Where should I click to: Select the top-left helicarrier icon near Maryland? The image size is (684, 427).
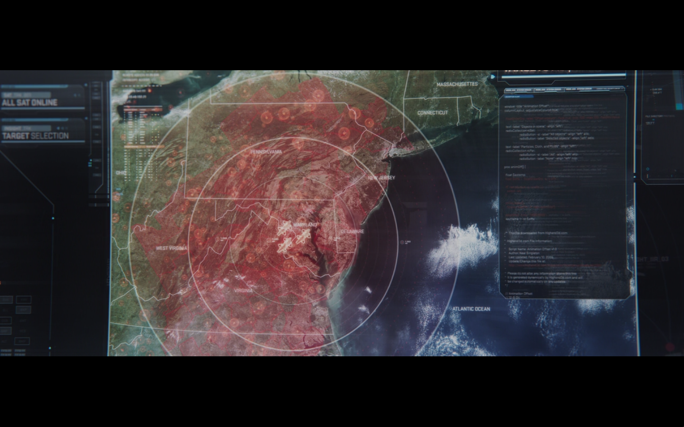point(284,229)
